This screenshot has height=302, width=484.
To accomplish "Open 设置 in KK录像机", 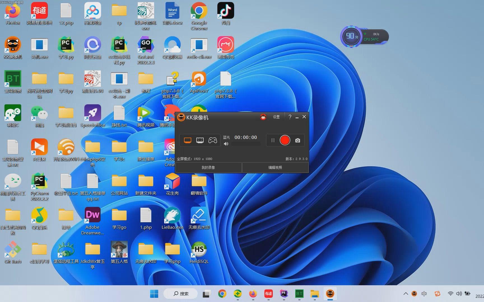I will point(276,117).
